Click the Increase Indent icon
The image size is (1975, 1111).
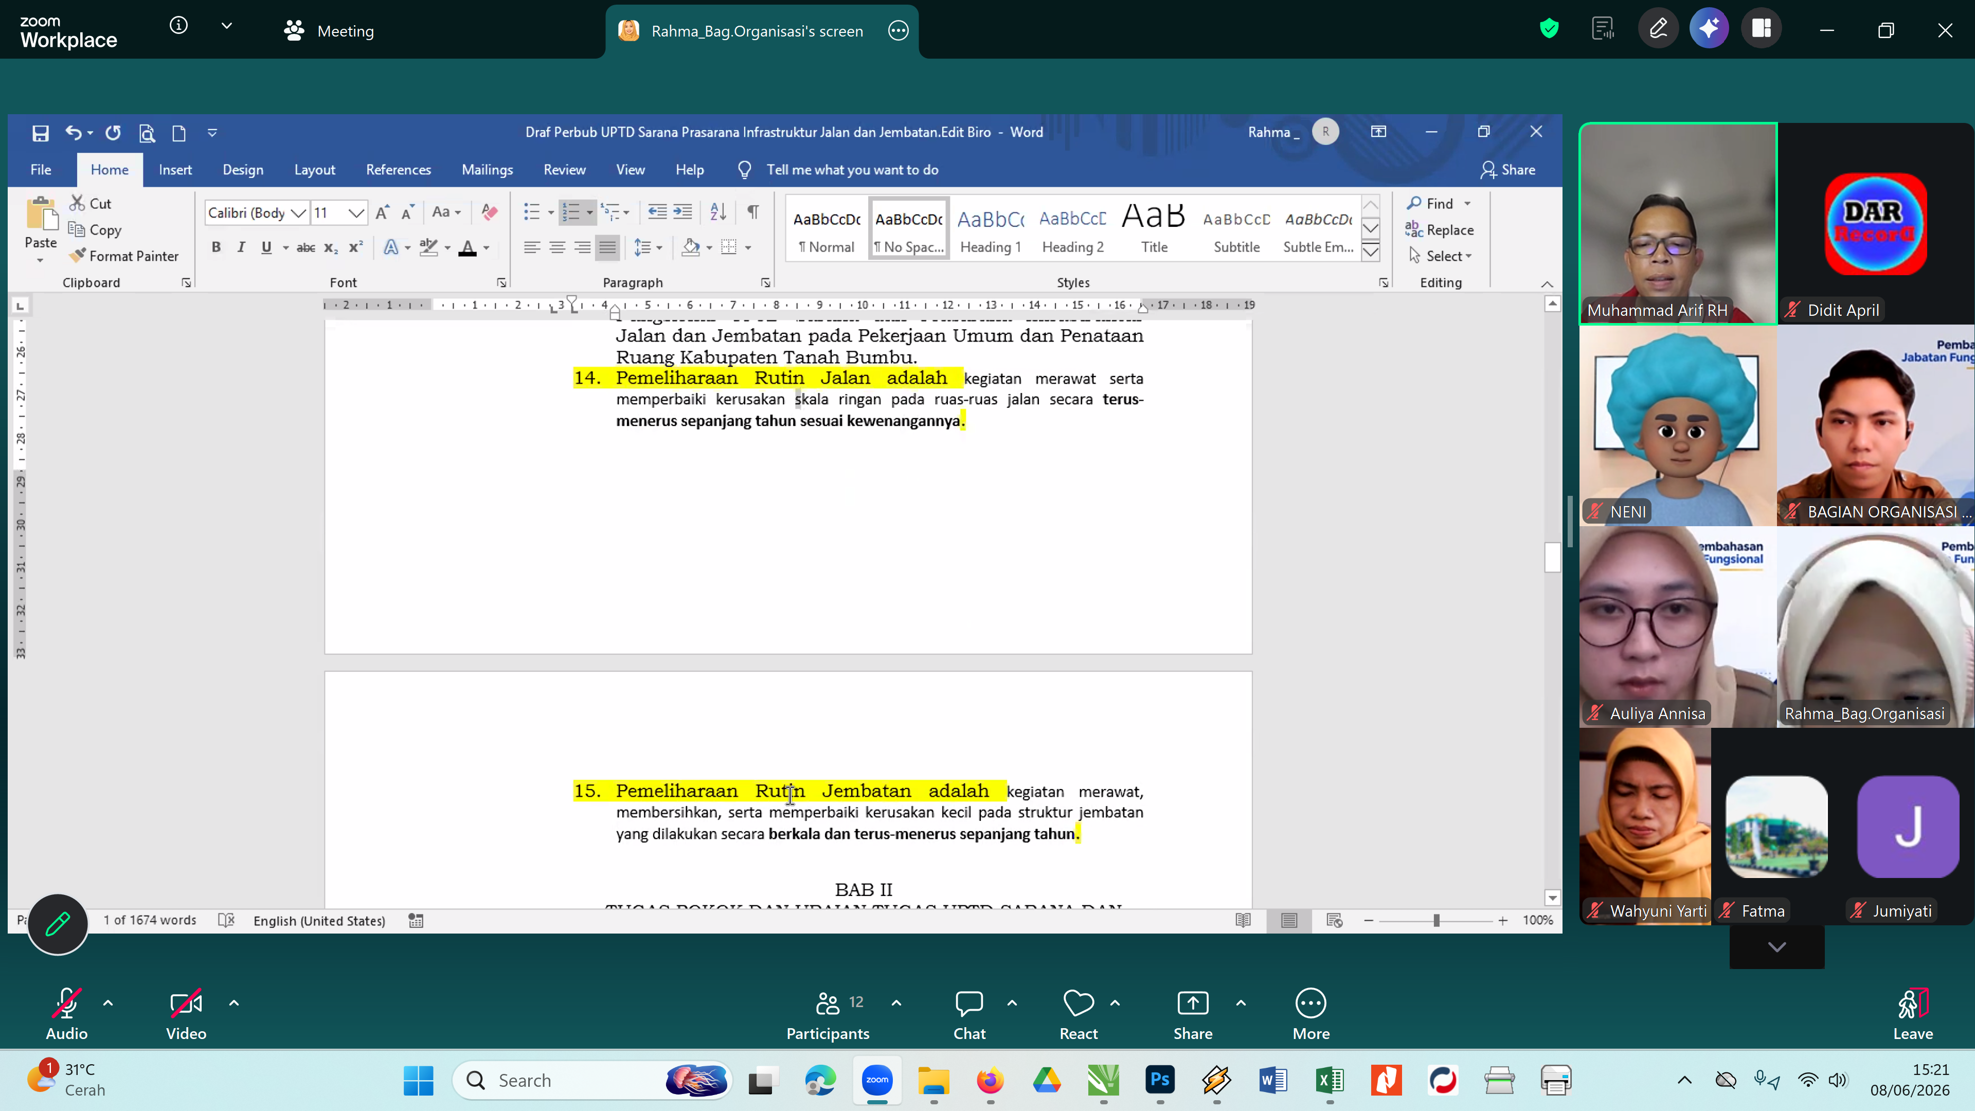[x=683, y=211]
